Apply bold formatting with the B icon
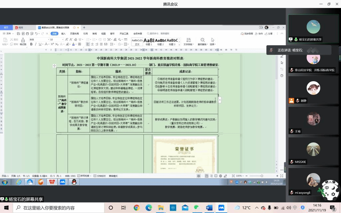 click(31, 44)
